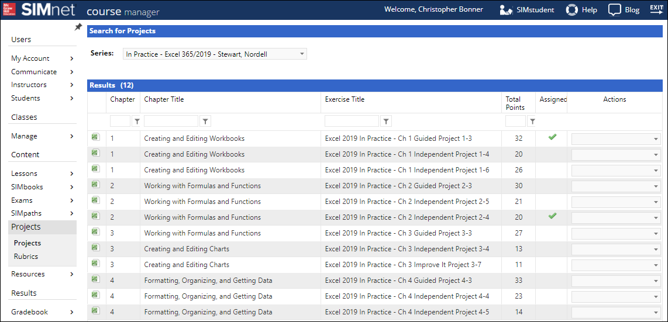Open the SIMstudent view icon
The height and width of the screenshot is (322, 668).
click(507, 10)
